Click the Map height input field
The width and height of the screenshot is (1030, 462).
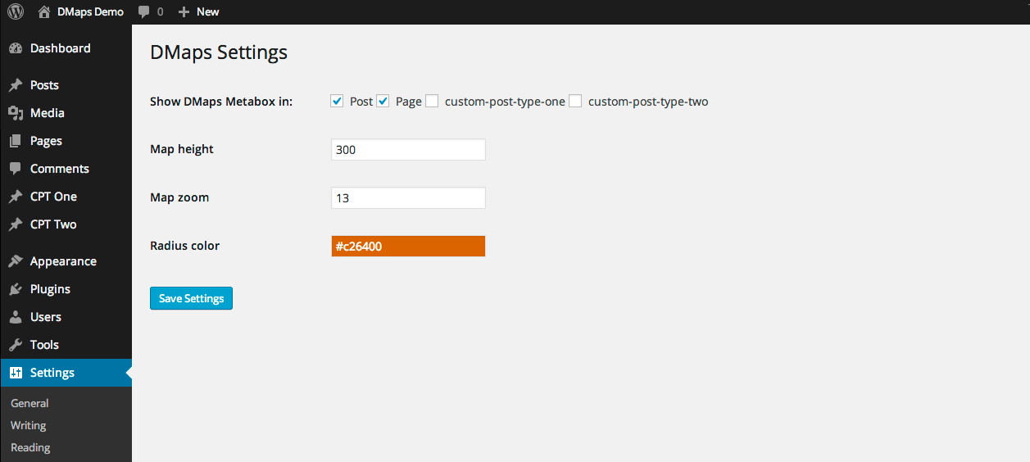point(408,150)
